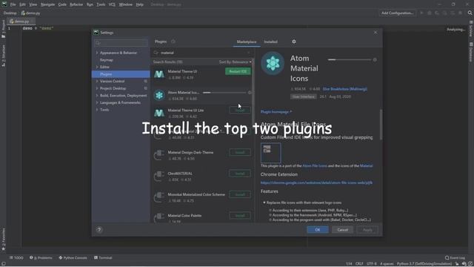Click the Run arrow icon in main toolbar
The height and width of the screenshot is (267, 474).
[421, 13]
